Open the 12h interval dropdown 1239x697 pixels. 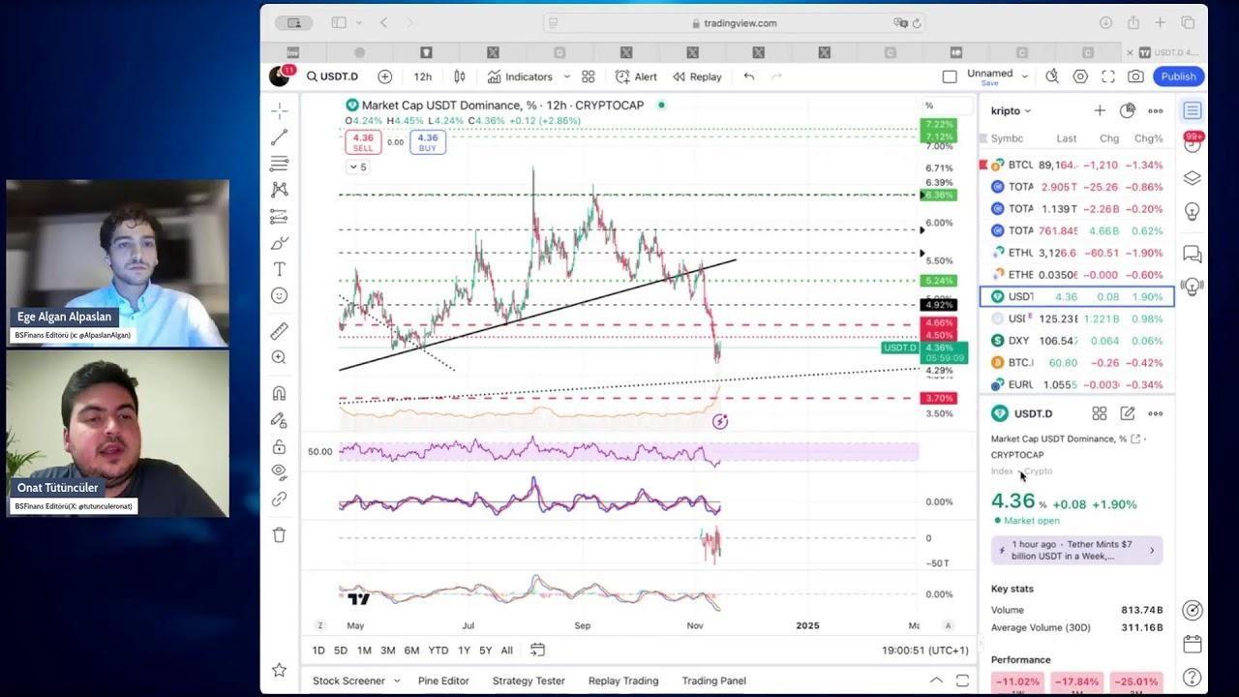[423, 76]
